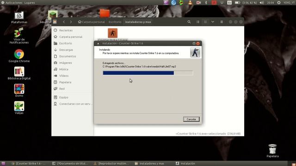The image size is (296, 166).
Task: Launch Google Chrome from the desktop
Action: pyautogui.click(x=19, y=56)
